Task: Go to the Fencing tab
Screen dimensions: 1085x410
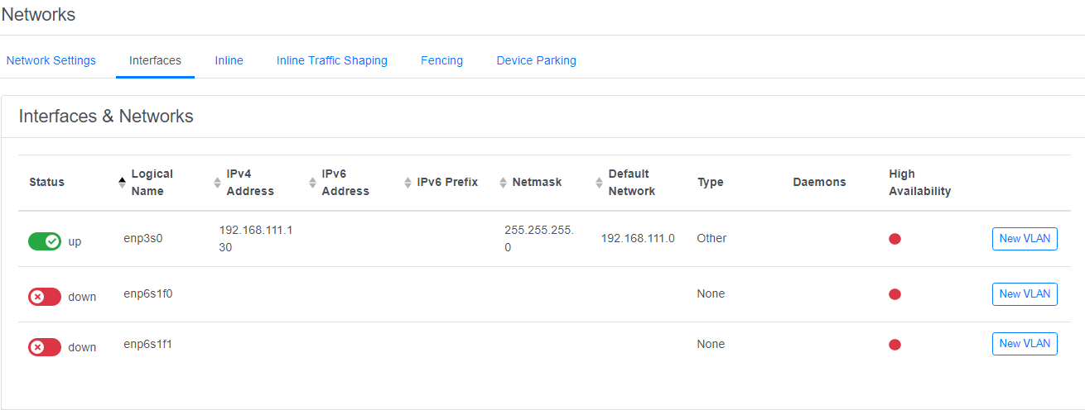Action: 441,60
